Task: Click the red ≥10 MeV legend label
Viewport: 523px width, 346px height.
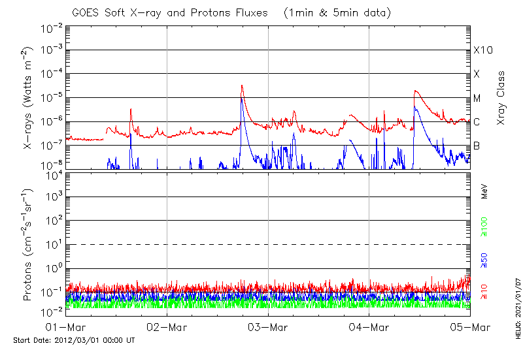Action: (484, 292)
